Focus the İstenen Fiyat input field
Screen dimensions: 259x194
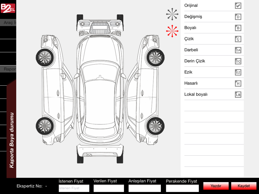(x=74, y=188)
